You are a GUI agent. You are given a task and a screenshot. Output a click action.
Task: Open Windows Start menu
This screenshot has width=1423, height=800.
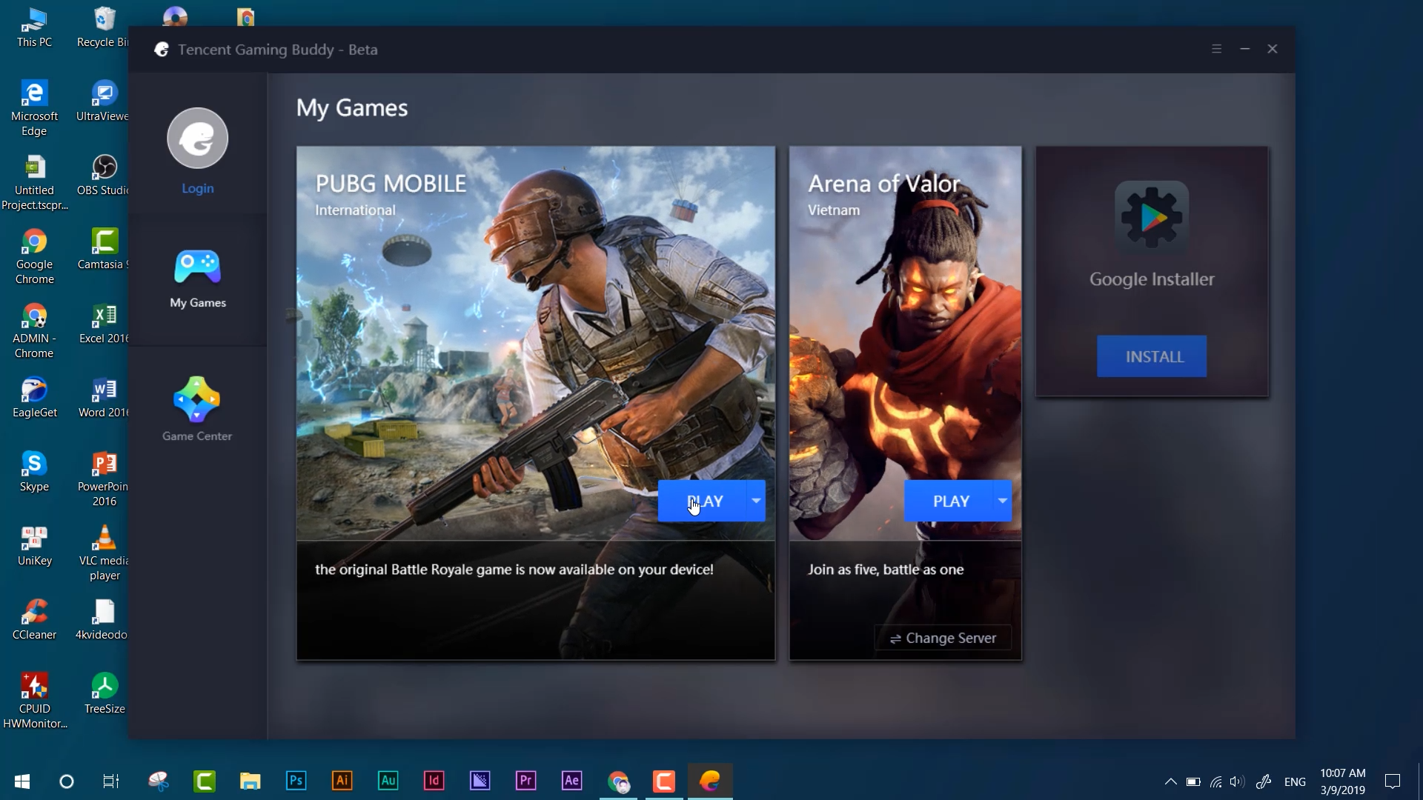(21, 781)
